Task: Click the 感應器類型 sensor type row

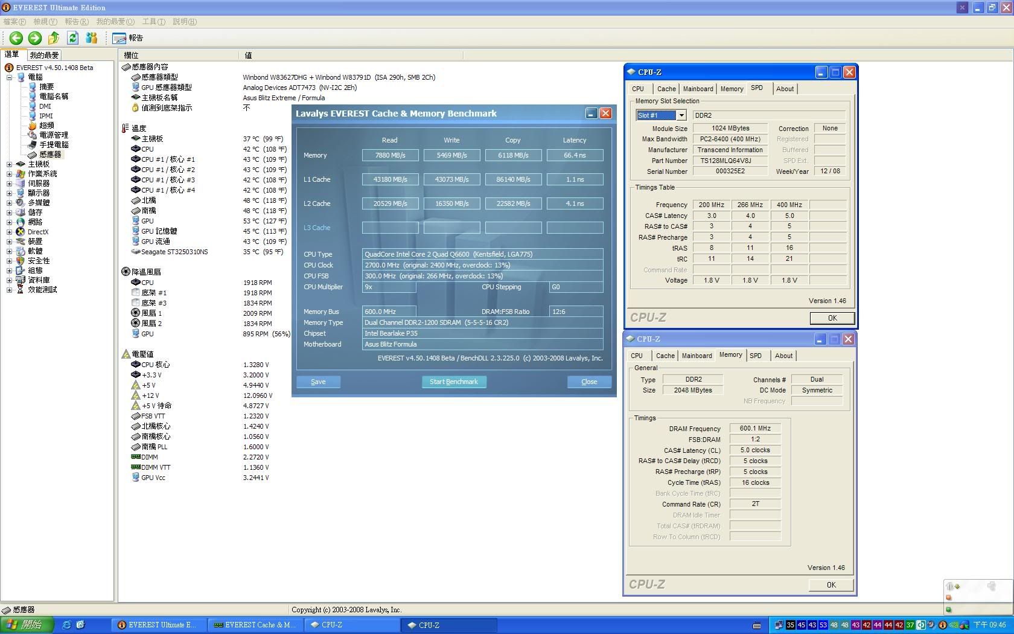Action: (284, 77)
